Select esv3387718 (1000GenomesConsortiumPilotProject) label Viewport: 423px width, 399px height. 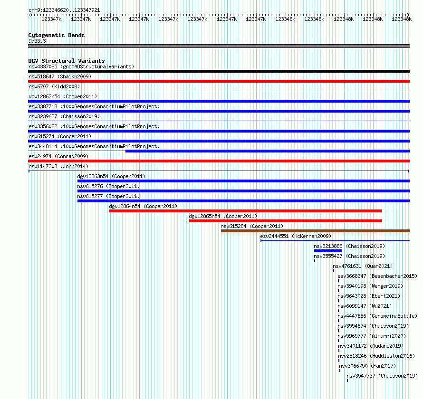pyautogui.click(x=94, y=106)
